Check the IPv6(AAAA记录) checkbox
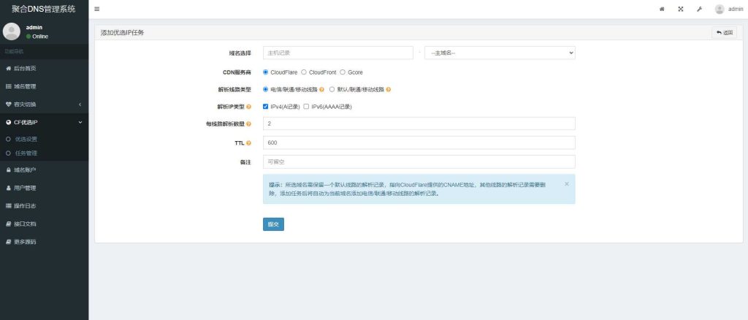 point(306,107)
